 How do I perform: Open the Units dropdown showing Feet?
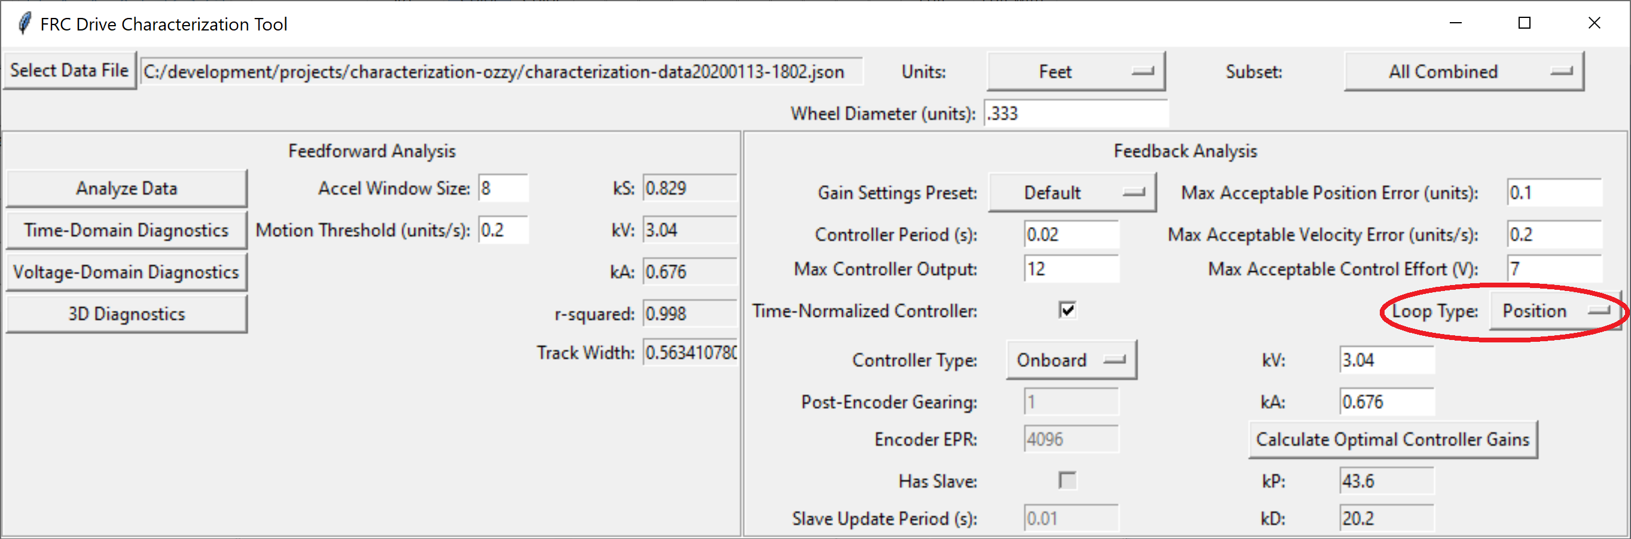coord(1076,71)
